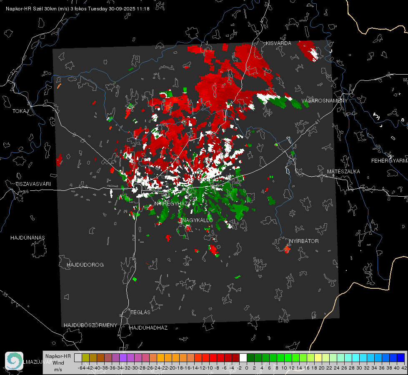Click the road number 36 marker
The height and width of the screenshot is (375, 408).
tap(26, 192)
